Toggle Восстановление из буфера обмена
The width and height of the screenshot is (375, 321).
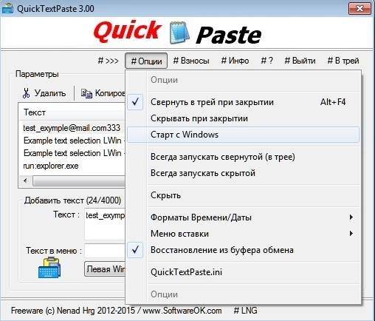click(243, 250)
